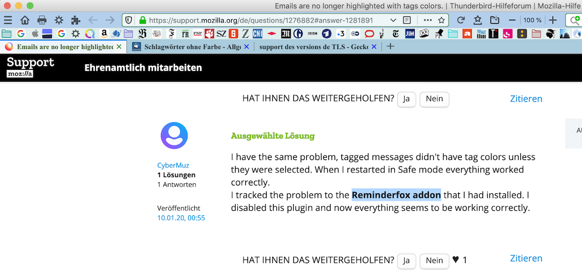Toggle Reader View in address bar
This screenshot has height=279, width=582.
407,20
